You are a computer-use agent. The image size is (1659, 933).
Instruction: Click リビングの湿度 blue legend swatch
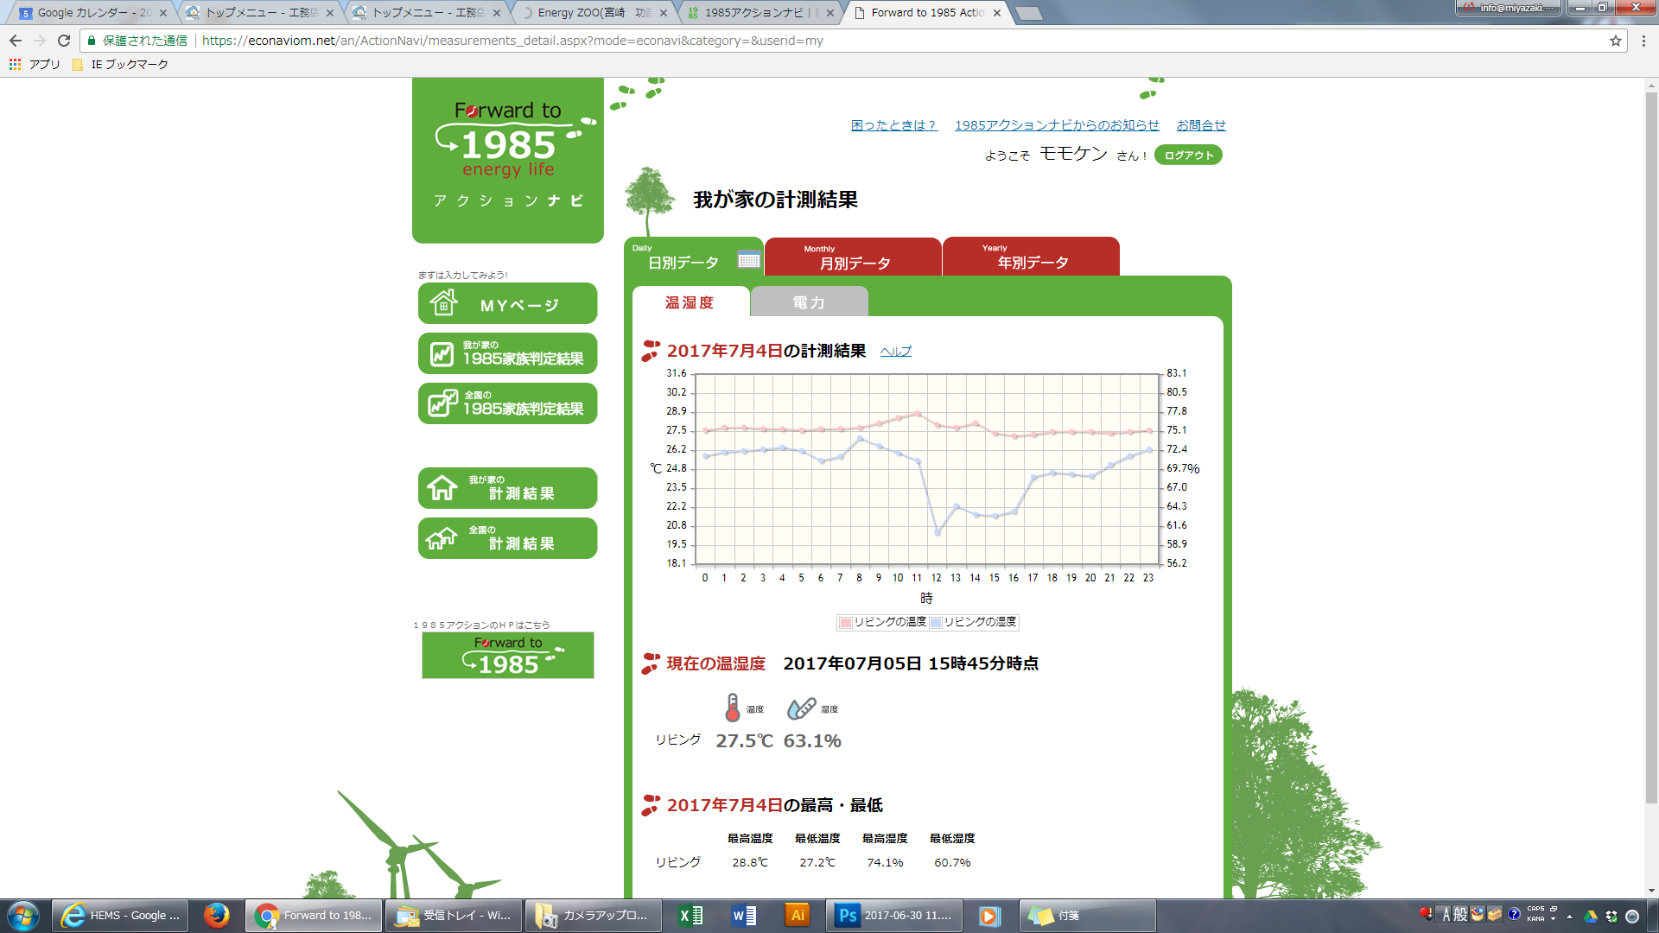[936, 622]
